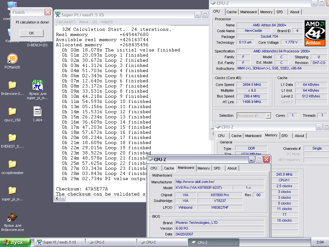
Task: Open the 1.A64 file icon
Action: (x=38, y=111)
